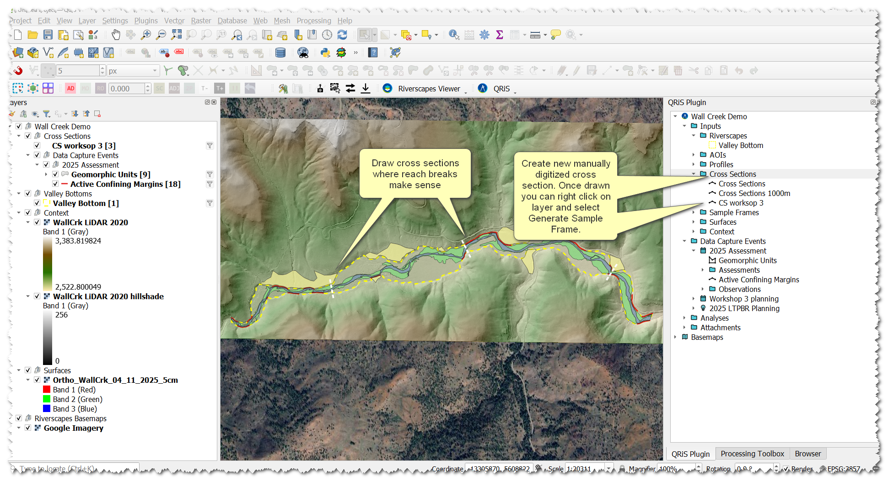Select Cross Sections 1000m item
This screenshot has height=481, width=888.
pos(754,193)
